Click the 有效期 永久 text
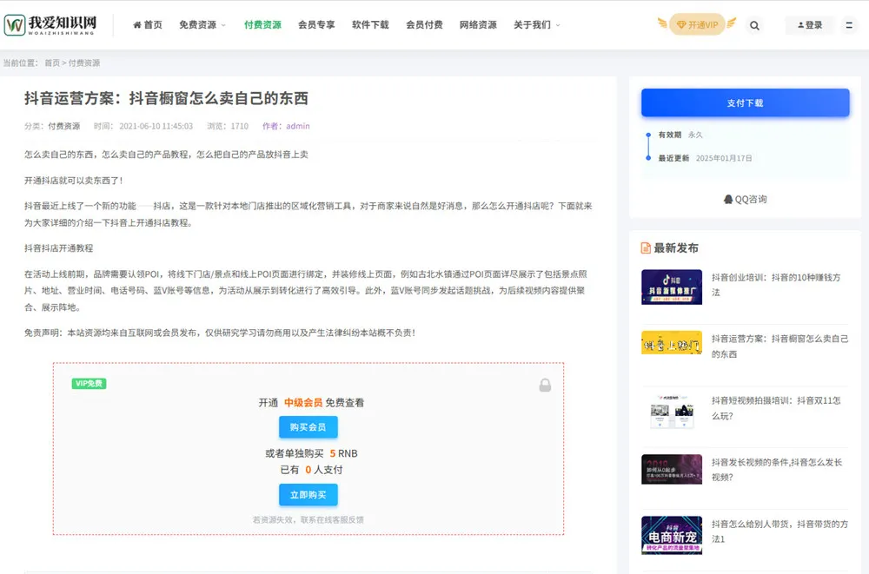The height and width of the screenshot is (574, 869). pyautogui.click(x=680, y=135)
